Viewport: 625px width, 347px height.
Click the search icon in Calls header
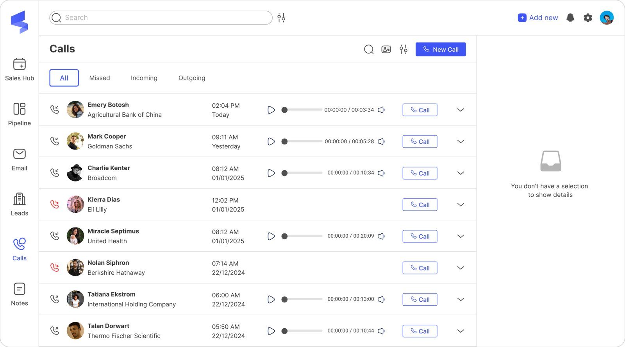point(369,49)
